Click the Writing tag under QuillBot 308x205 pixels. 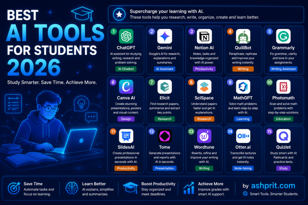243,69
